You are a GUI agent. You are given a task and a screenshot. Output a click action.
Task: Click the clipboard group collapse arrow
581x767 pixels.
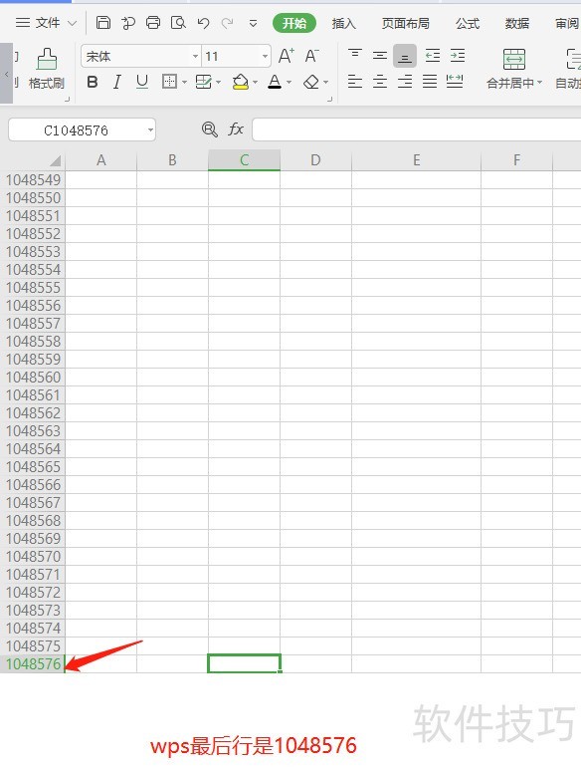point(67,100)
